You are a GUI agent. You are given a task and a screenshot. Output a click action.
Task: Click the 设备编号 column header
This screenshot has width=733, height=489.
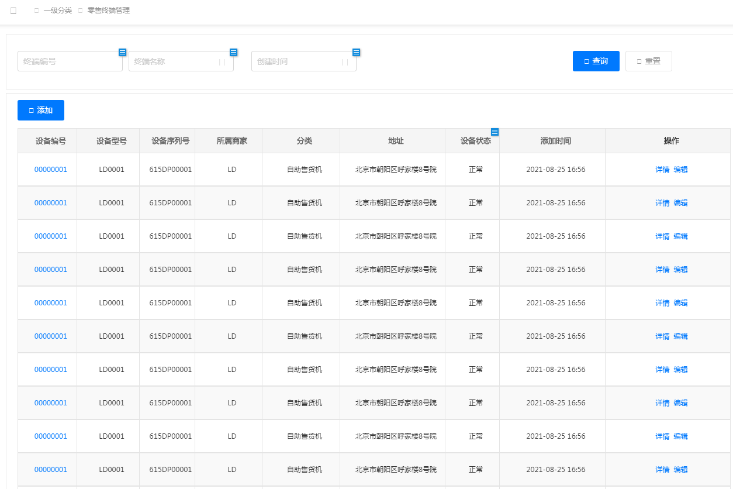[x=51, y=141]
